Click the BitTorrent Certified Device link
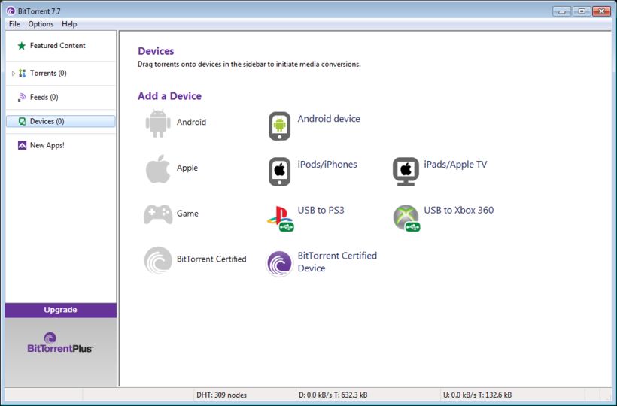 (337, 262)
